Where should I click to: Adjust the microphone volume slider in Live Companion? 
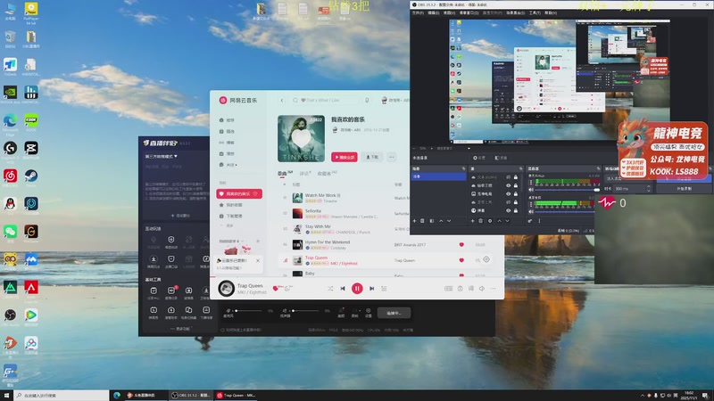click(249, 311)
